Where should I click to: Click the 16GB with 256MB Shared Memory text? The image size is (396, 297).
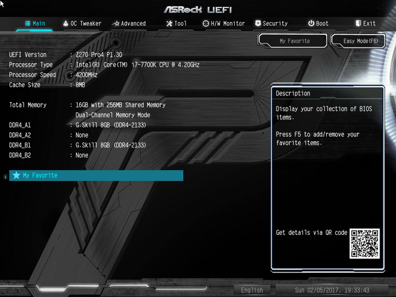coord(120,105)
